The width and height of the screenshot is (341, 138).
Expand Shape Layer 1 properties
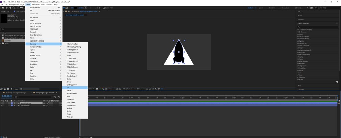[x=10, y=105]
